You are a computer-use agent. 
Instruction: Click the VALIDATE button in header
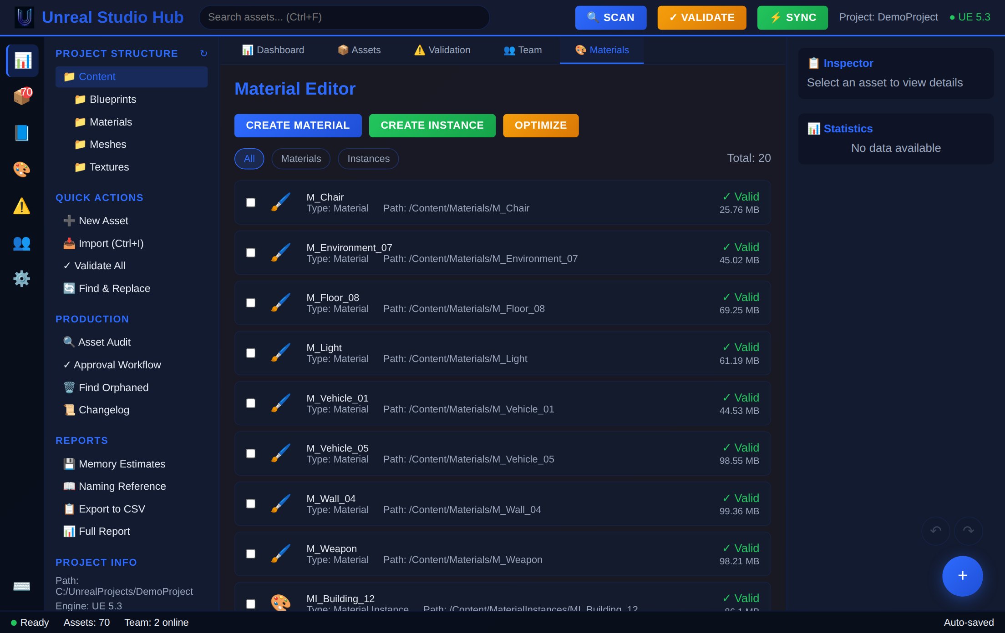point(702,18)
